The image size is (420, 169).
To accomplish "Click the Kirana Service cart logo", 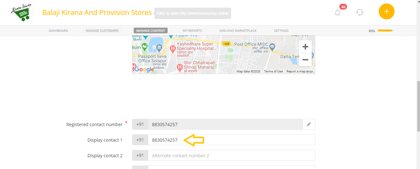I will [x=21, y=12].
